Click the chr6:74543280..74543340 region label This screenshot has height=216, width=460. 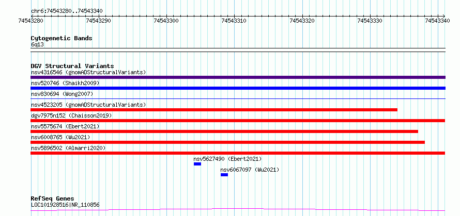pyautogui.click(x=67, y=11)
